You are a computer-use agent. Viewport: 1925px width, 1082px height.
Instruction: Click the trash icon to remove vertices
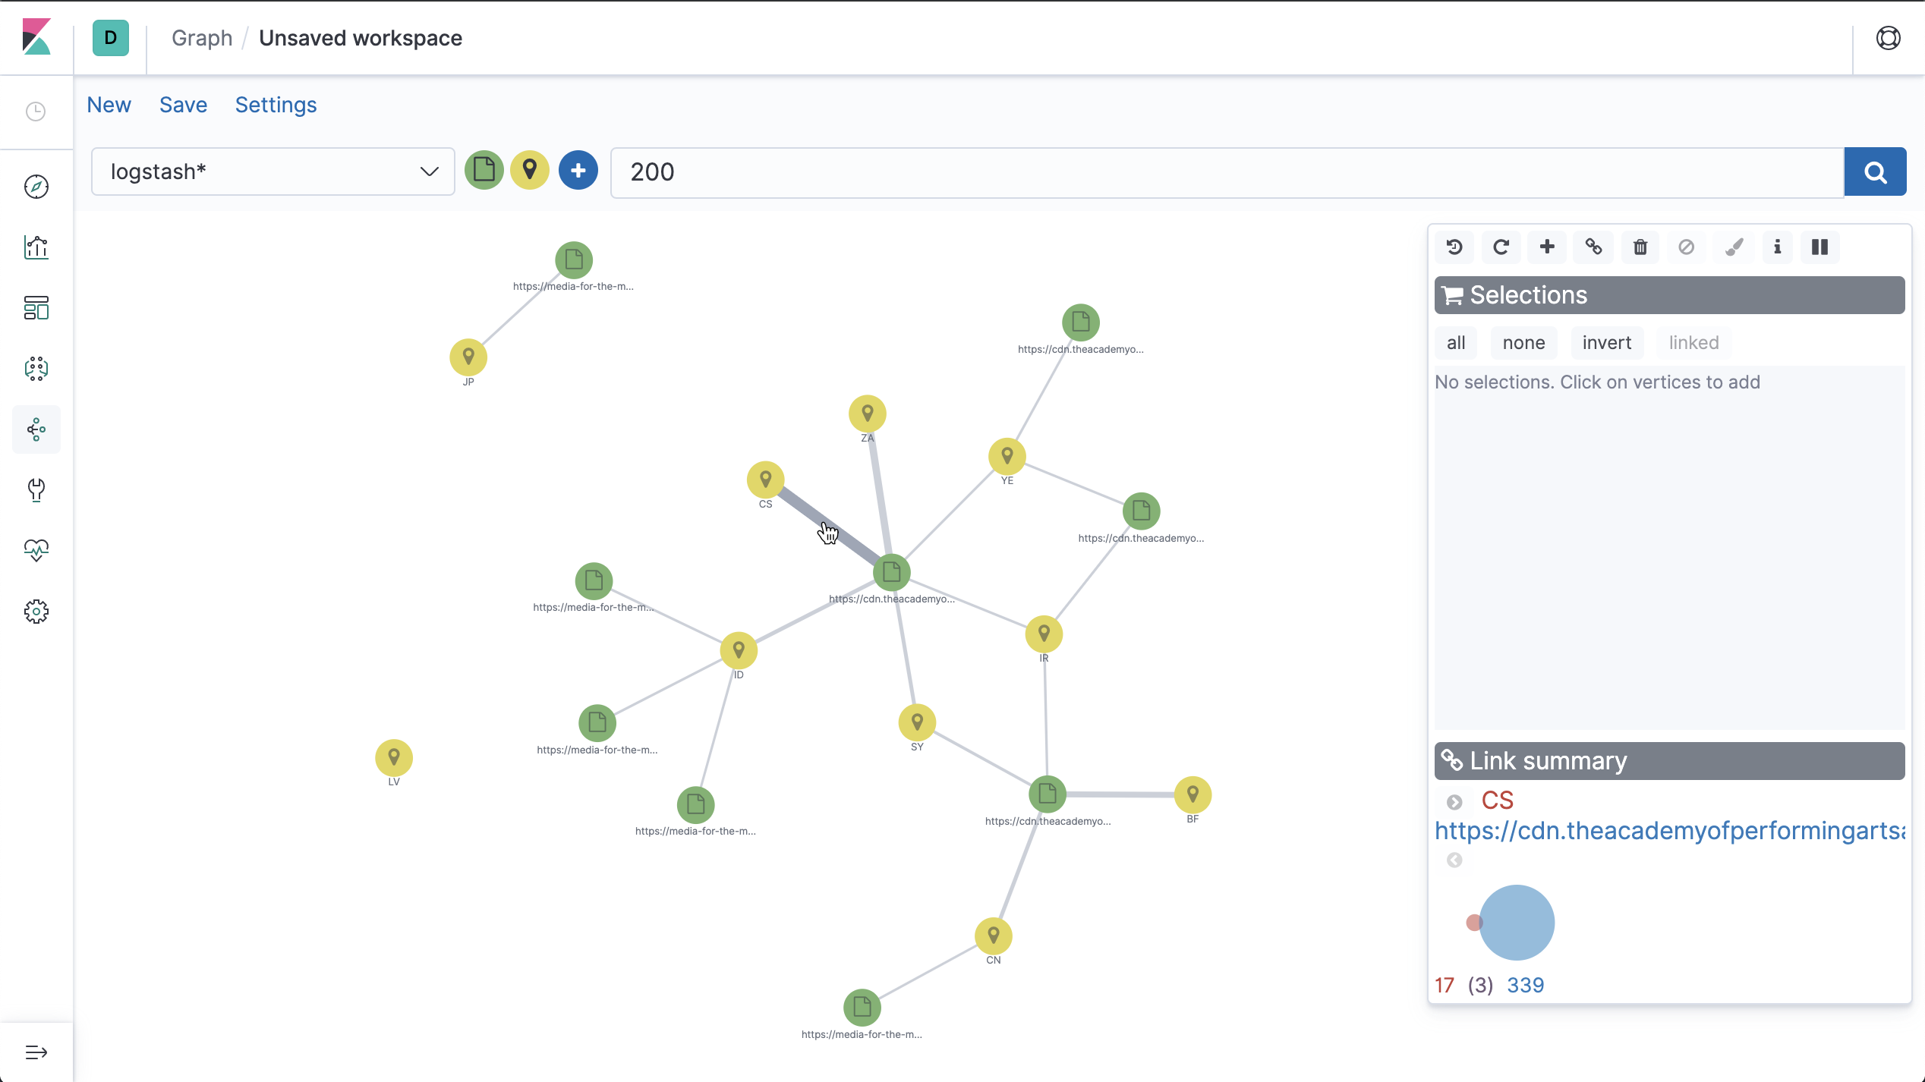[x=1640, y=247]
